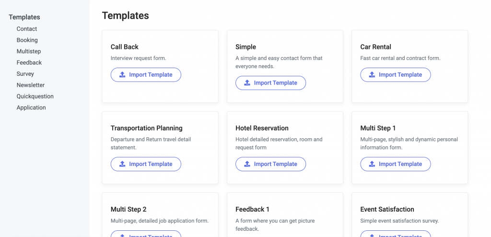Open Newsletter templates list

click(x=30, y=85)
